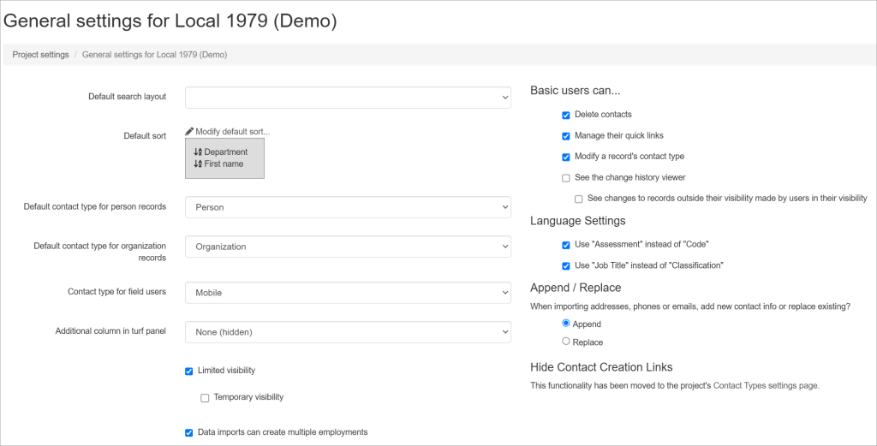Screen dimensions: 877x446
Task: Disable the Limited visibility checkbox
Action: coord(189,371)
